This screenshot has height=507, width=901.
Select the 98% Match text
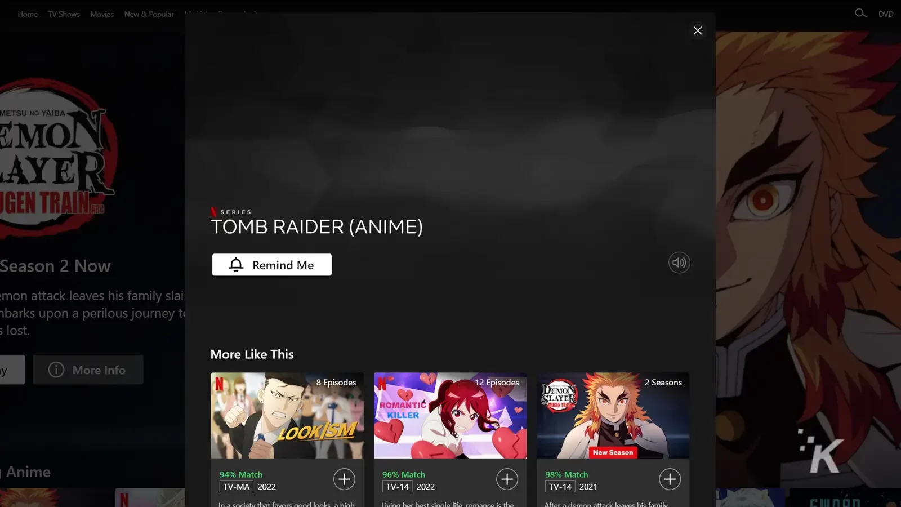coord(567,474)
